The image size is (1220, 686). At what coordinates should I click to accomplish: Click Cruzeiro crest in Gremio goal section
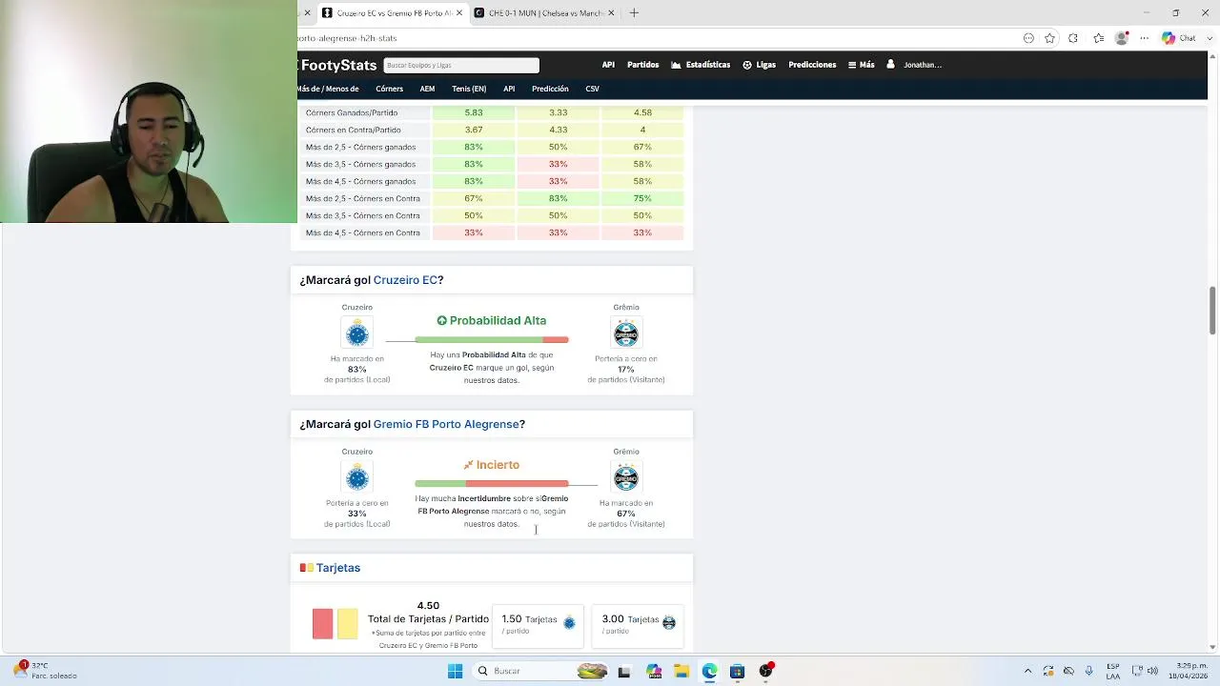pos(357,477)
